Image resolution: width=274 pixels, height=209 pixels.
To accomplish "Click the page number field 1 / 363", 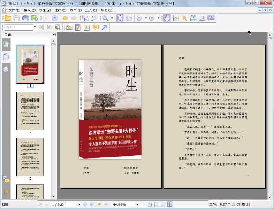I will click(x=64, y=204).
